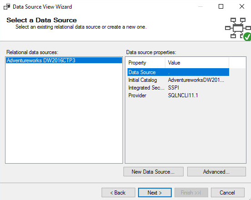
Task: Click the data source diagram icon with checkmark
Action: [x=238, y=29]
